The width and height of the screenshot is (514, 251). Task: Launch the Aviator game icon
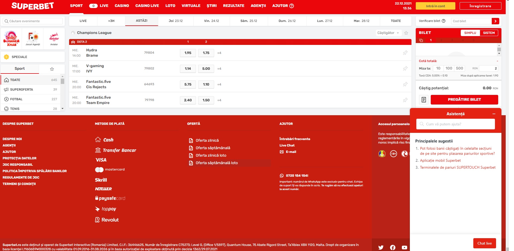pos(54,38)
